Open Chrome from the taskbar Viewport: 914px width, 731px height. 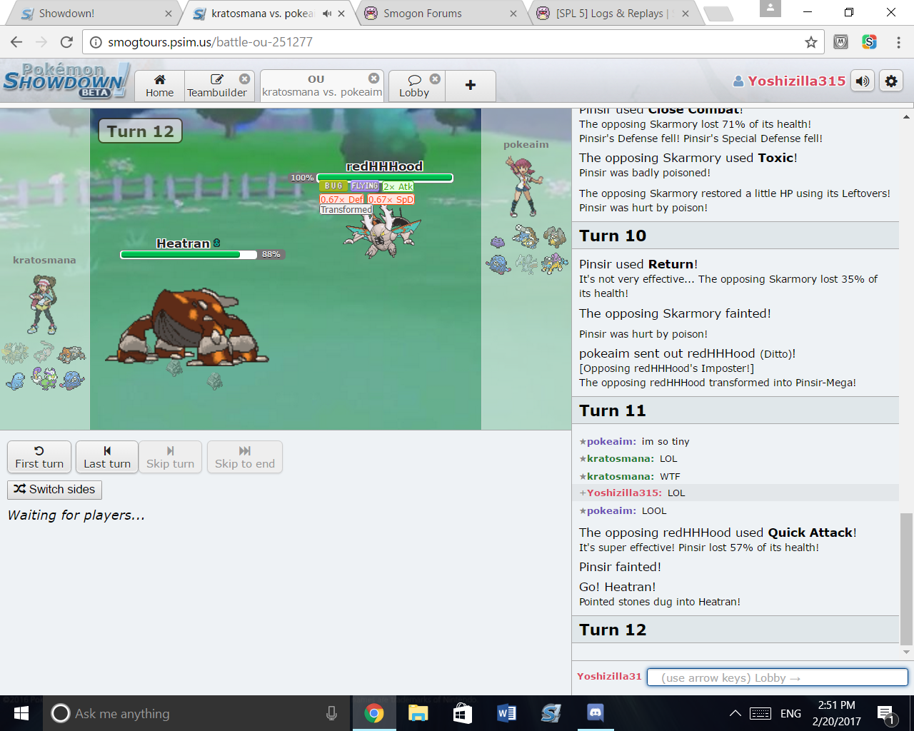[x=373, y=713]
